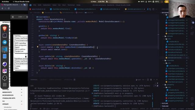The width and height of the screenshot is (195, 110).
Task: Collapse the member folder
Action: point(171,61)
